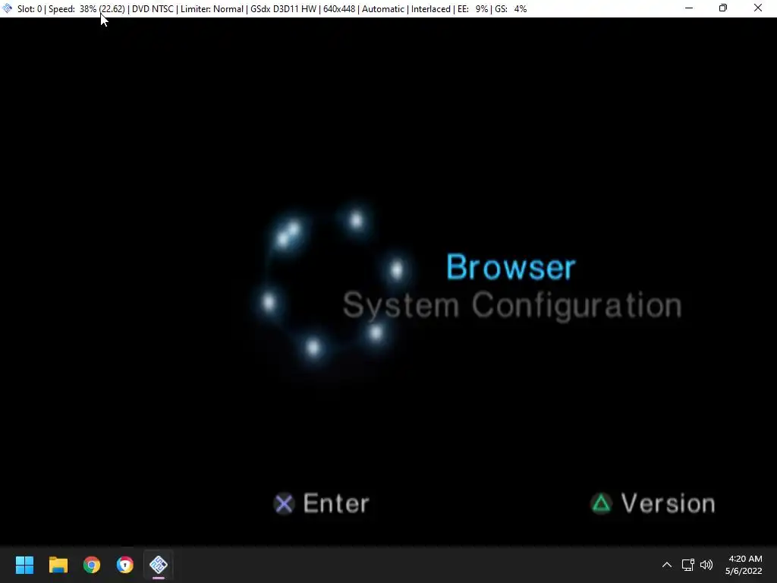Viewport: 777px width, 583px height.
Task: Click the PCSX2 icon in the title bar
Action: [x=8, y=8]
